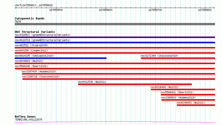The width and height of the screenshot is (222, 125).
Task: Open the nsv6006453 (Wu2021) label
Action: [x=191, y=103]
